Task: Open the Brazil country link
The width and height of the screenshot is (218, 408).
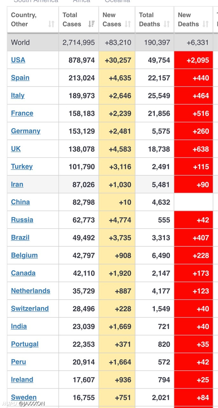Action: pyautogui.click(x=20, y=237)
